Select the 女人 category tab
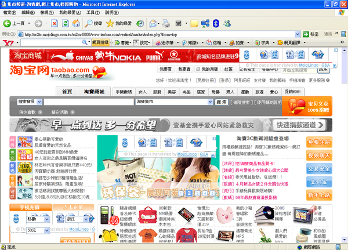Screen dimensions: 348x250 click(143, 92)
